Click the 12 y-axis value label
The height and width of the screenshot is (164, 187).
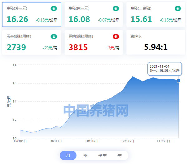(15, 120)
